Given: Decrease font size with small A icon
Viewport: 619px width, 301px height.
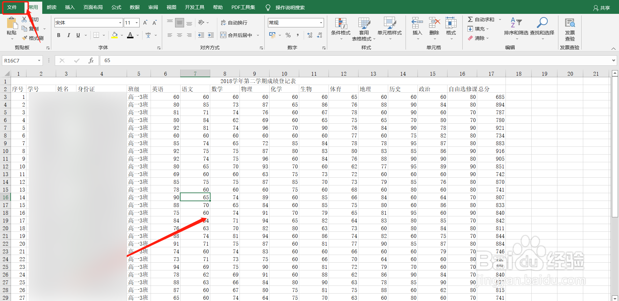Looking at the screenshot, I should [x=154, y=23].
